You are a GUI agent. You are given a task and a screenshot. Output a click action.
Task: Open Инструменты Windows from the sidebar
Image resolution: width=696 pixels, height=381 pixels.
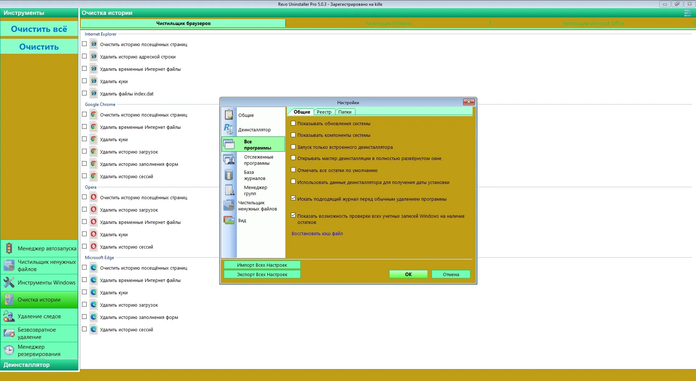(x=39, y=283)
